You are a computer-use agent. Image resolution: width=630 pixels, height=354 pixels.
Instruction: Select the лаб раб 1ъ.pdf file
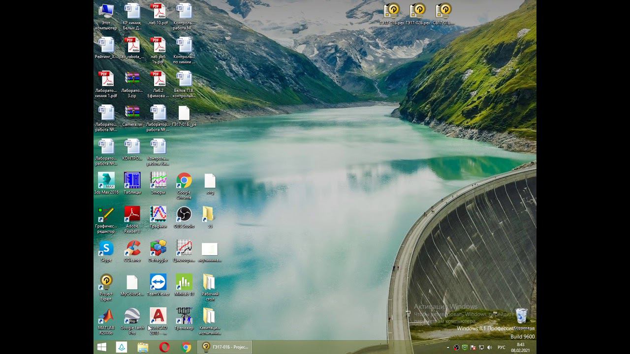(158, 50)
